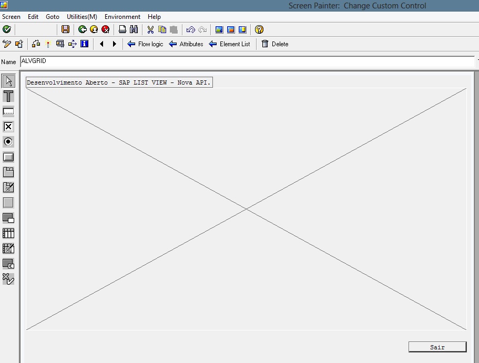
Task: Select the Pushbutton element tool
Action: [x=8, y=157]
